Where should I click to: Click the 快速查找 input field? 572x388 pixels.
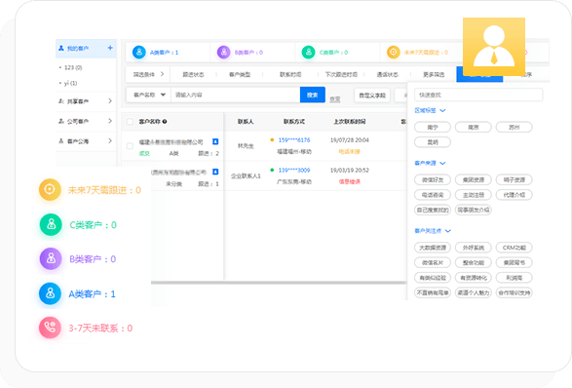[x=478, y=95]
